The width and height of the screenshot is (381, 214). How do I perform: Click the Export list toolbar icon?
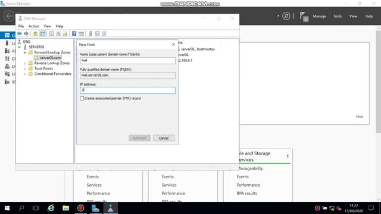point(65,33)
